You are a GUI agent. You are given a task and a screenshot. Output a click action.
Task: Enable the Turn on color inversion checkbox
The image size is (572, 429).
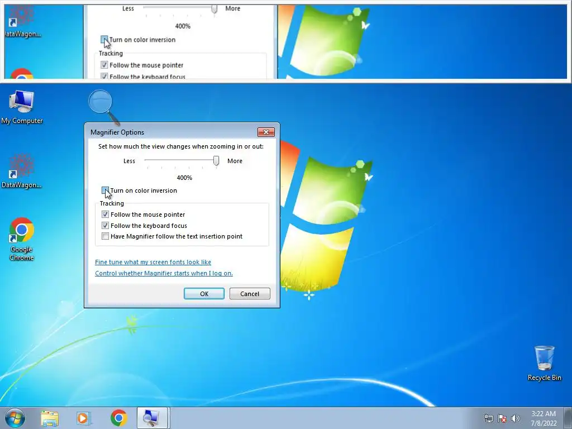[x=105, y=190]
